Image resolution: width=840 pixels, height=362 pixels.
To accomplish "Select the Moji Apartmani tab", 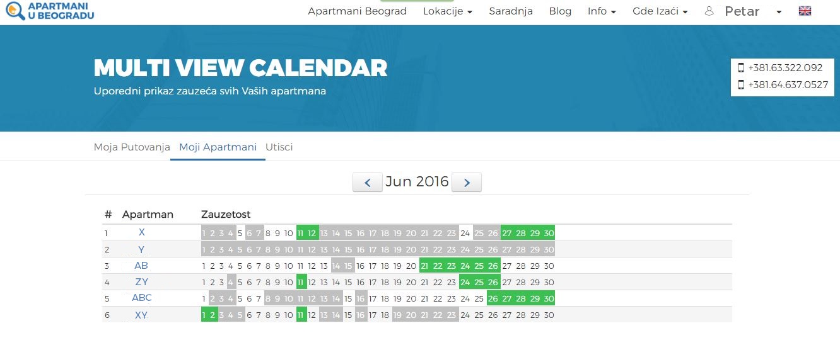I will point(218,147).
